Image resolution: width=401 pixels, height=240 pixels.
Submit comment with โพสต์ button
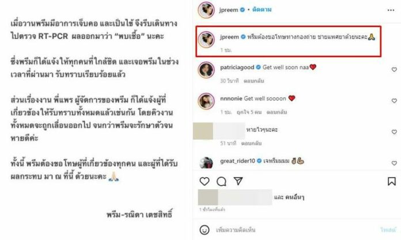tap(388, 230)
